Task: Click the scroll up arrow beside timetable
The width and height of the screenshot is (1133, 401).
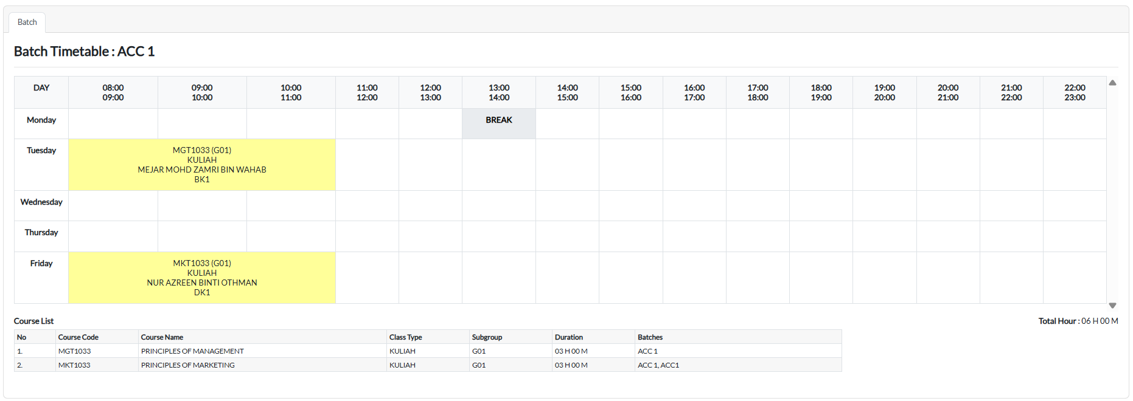Action: (x=1112, y=83)
